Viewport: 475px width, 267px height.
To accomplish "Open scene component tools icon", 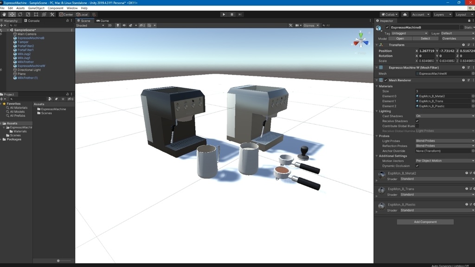I will pyautogui.click(x=290, y=25).
